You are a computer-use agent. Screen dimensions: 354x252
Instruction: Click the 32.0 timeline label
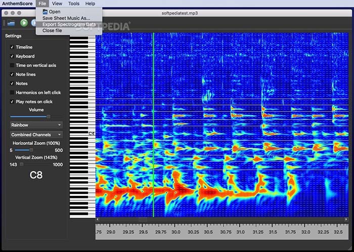coord(305,232)
